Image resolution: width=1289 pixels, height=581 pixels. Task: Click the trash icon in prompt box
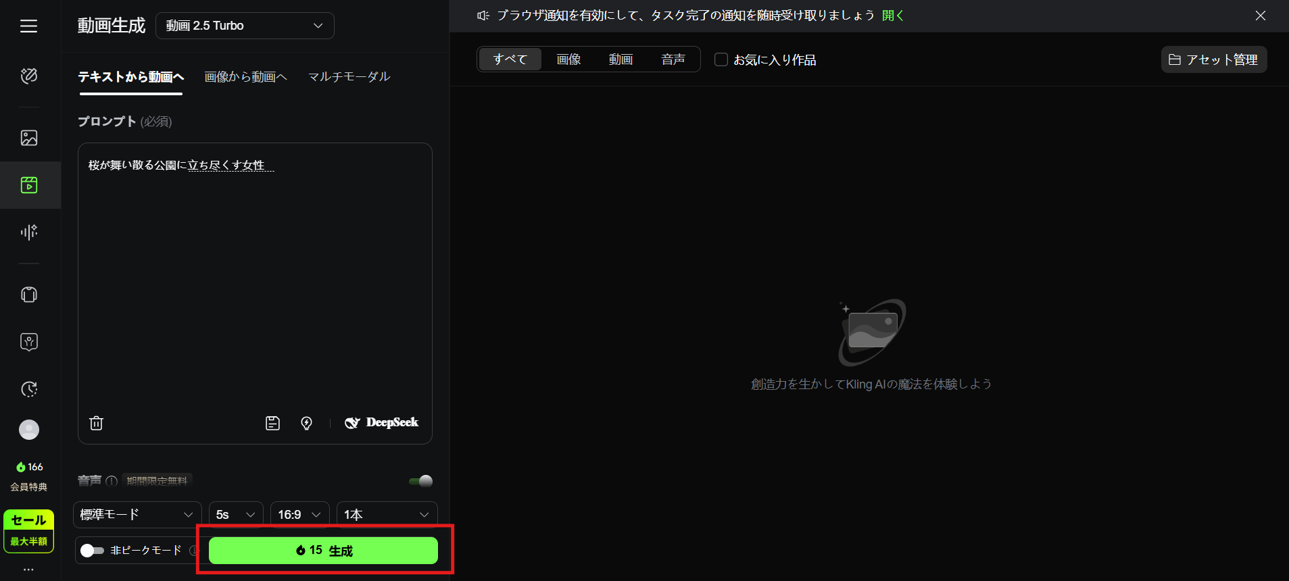tap(97, 423)
